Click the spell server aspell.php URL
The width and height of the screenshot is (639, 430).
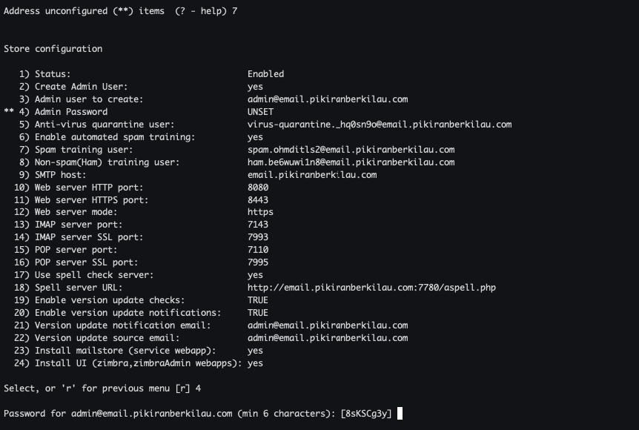(371, 288)
